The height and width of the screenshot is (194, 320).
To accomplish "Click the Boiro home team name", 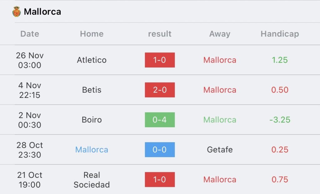I will point(92,120).
